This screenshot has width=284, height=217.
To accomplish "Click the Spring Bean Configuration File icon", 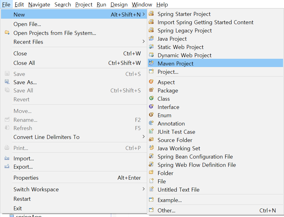I will [151, 156].
